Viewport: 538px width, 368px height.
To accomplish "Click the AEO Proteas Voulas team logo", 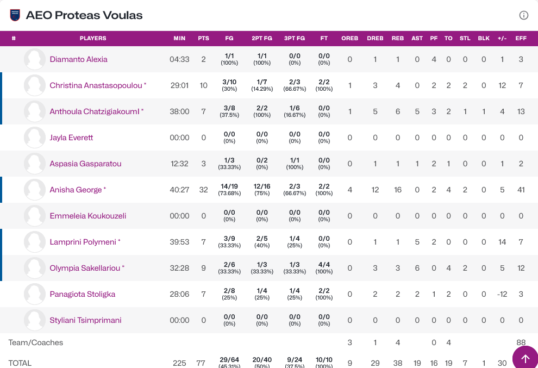I will click(x=15, y=15).
